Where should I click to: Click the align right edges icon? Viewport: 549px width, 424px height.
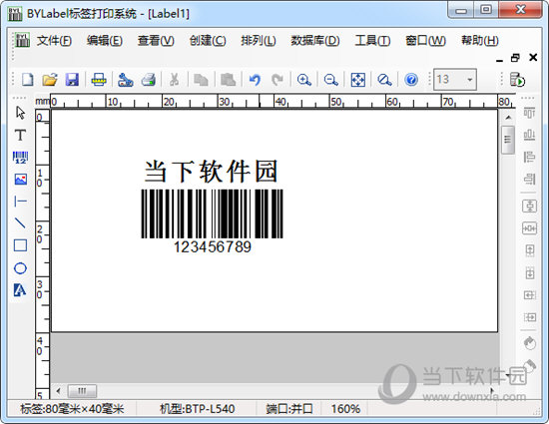529,179
